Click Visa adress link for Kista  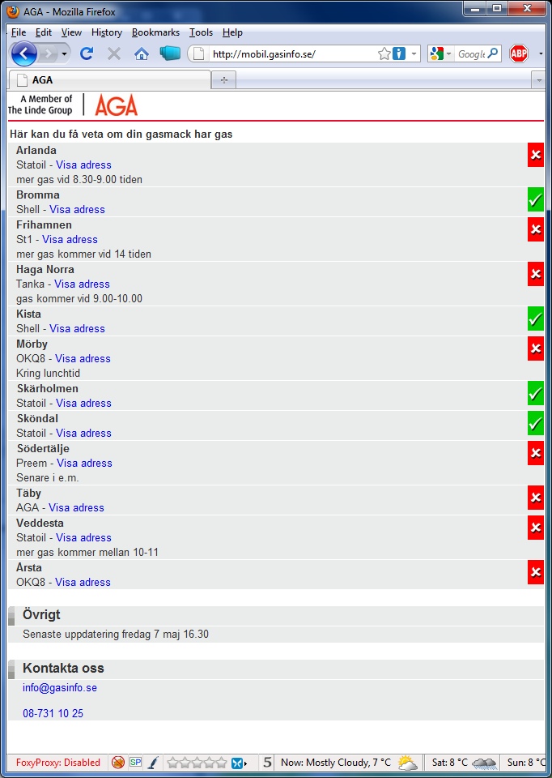(78, 328)
